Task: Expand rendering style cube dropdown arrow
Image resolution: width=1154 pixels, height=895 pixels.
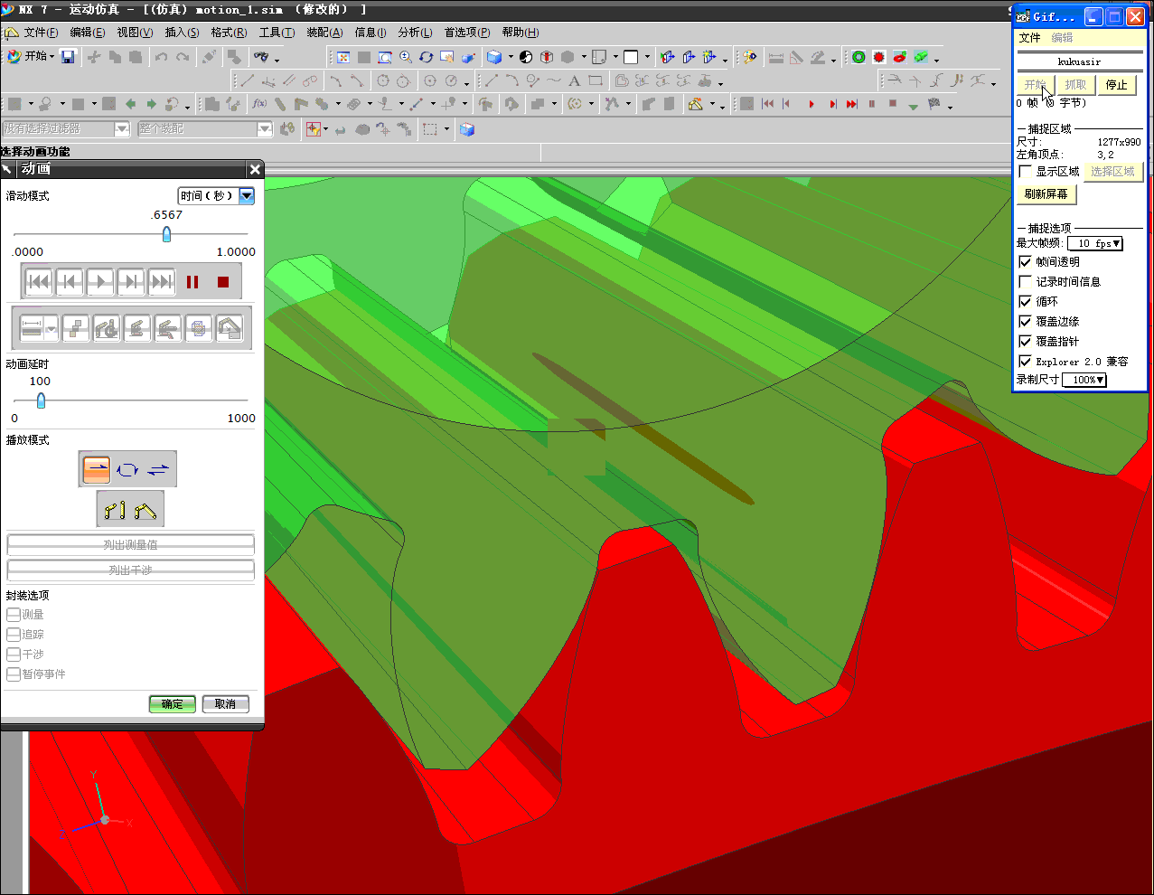Action: (x=511, y=57)
